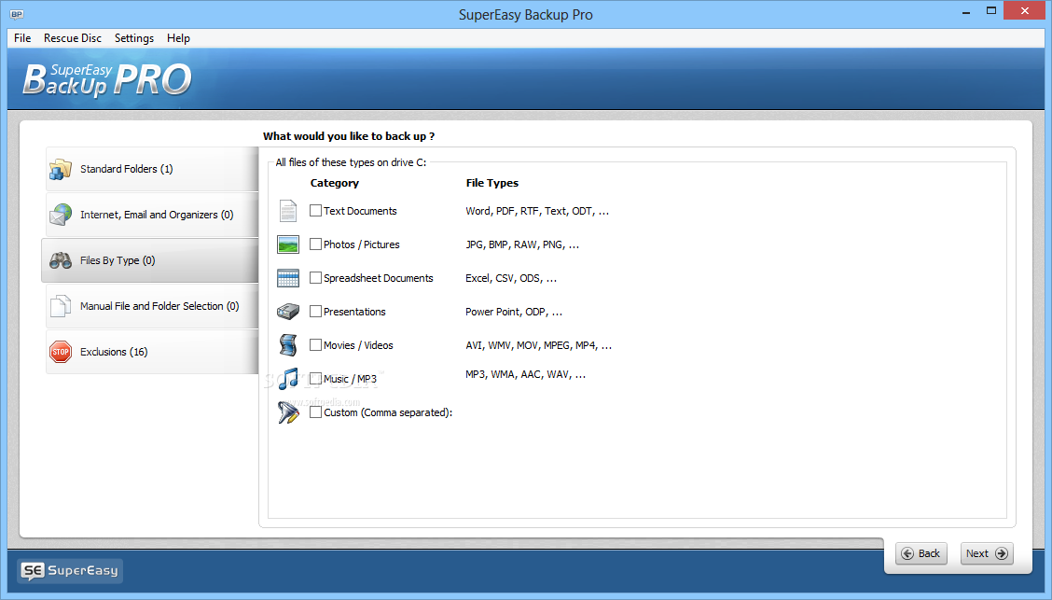Click the binoculars Files By Type icon

point(61,260)
